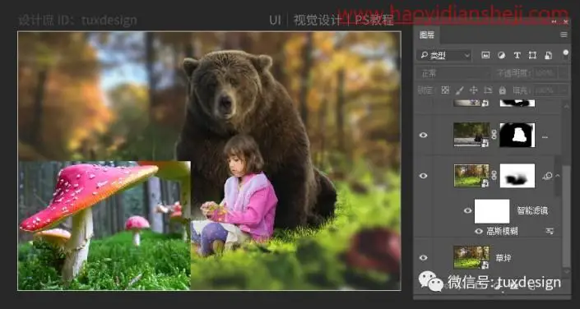Open blending options icon for 高斯模糊 filter

click(x=550, y=232)
